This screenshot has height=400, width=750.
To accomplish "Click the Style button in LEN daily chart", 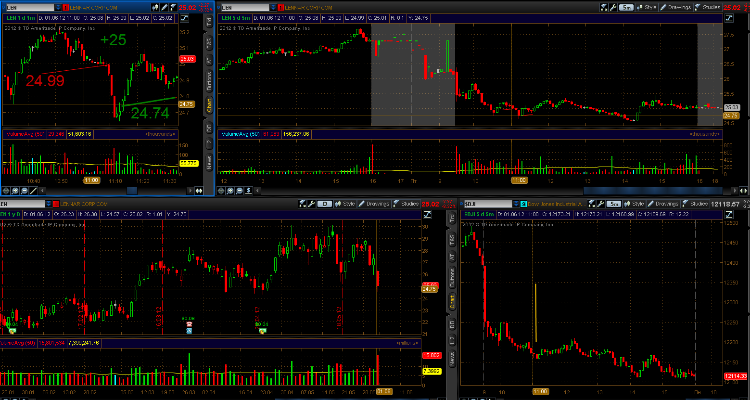I will [345, 204].
